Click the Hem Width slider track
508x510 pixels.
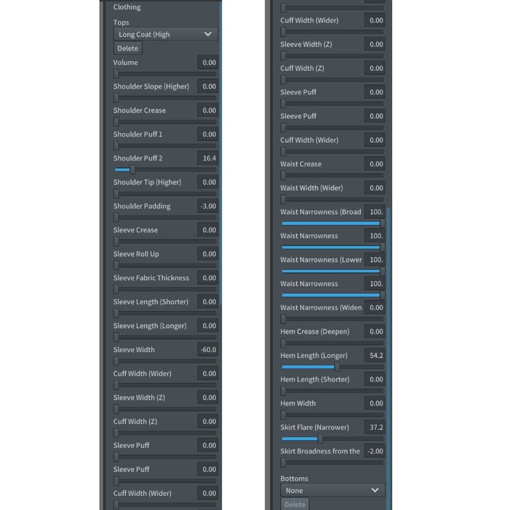pos(332,415)
